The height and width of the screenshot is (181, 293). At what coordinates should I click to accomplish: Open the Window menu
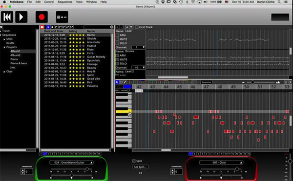coord(91,2)
